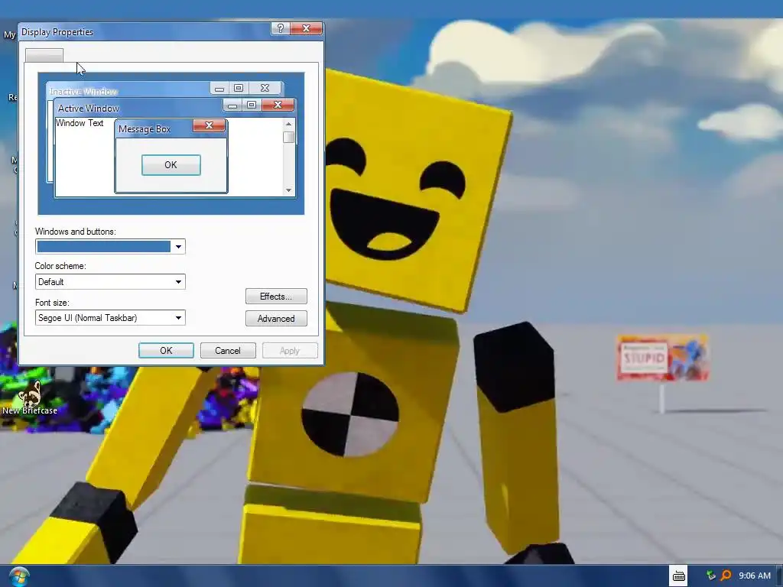Screen dimensions: 783x587
Task: Click the preview scrollbar thumb
Action: (x=288, y=138)
